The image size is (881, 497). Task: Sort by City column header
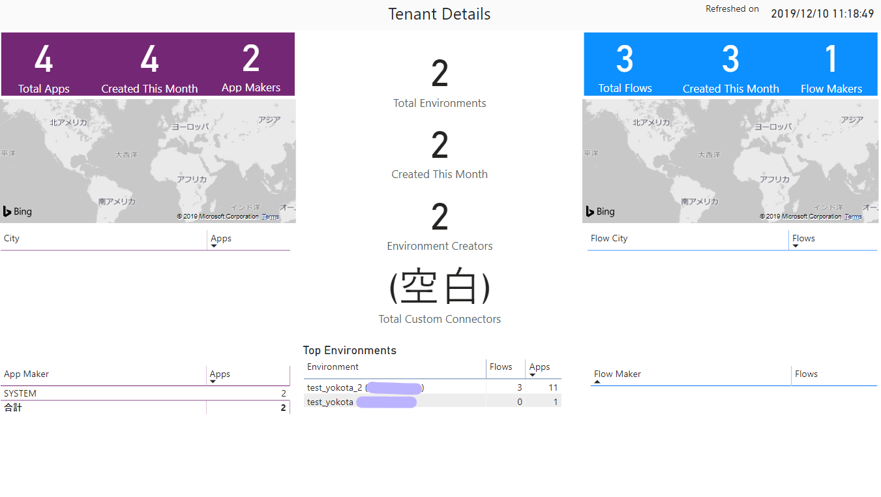12,239
